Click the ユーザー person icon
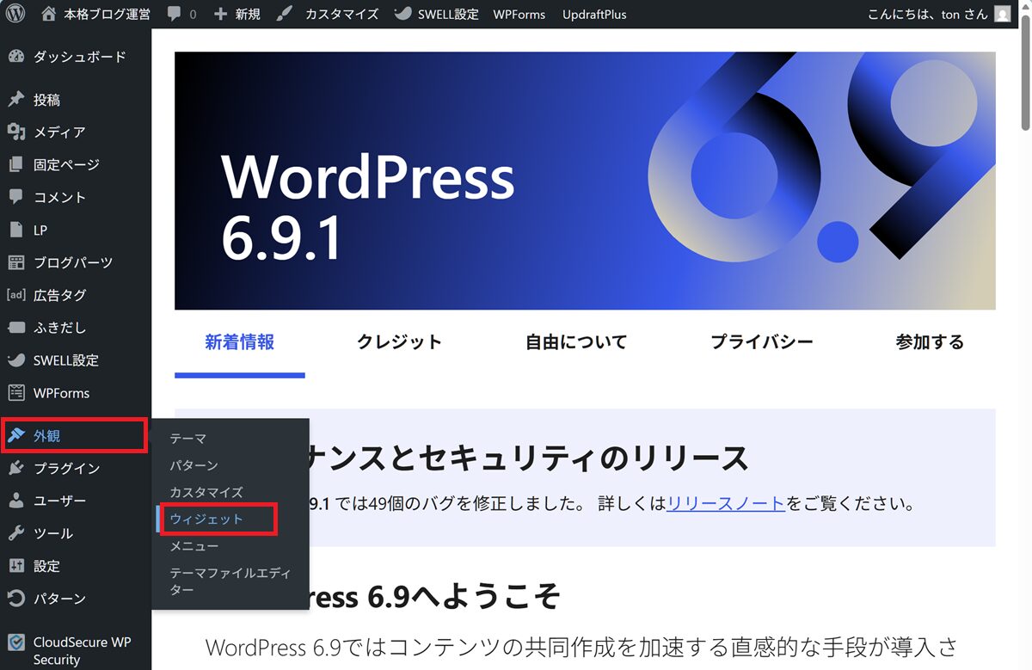 pyautogui.click(x=16, y=501)
